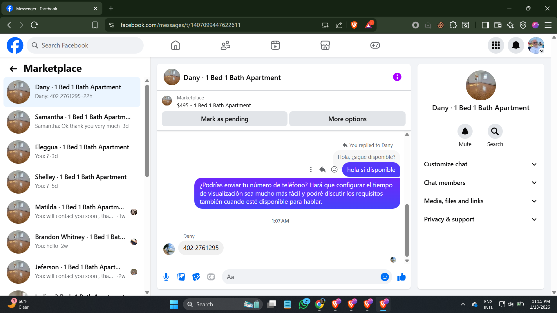Open conversation information purple icon

(x=397, y=77)
